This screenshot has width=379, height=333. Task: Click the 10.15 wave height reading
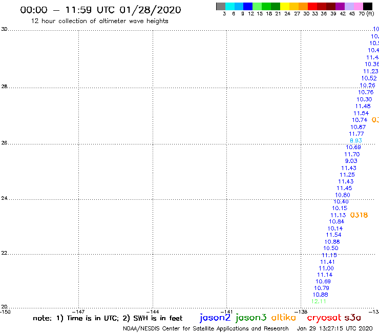(x=340, y=208)
